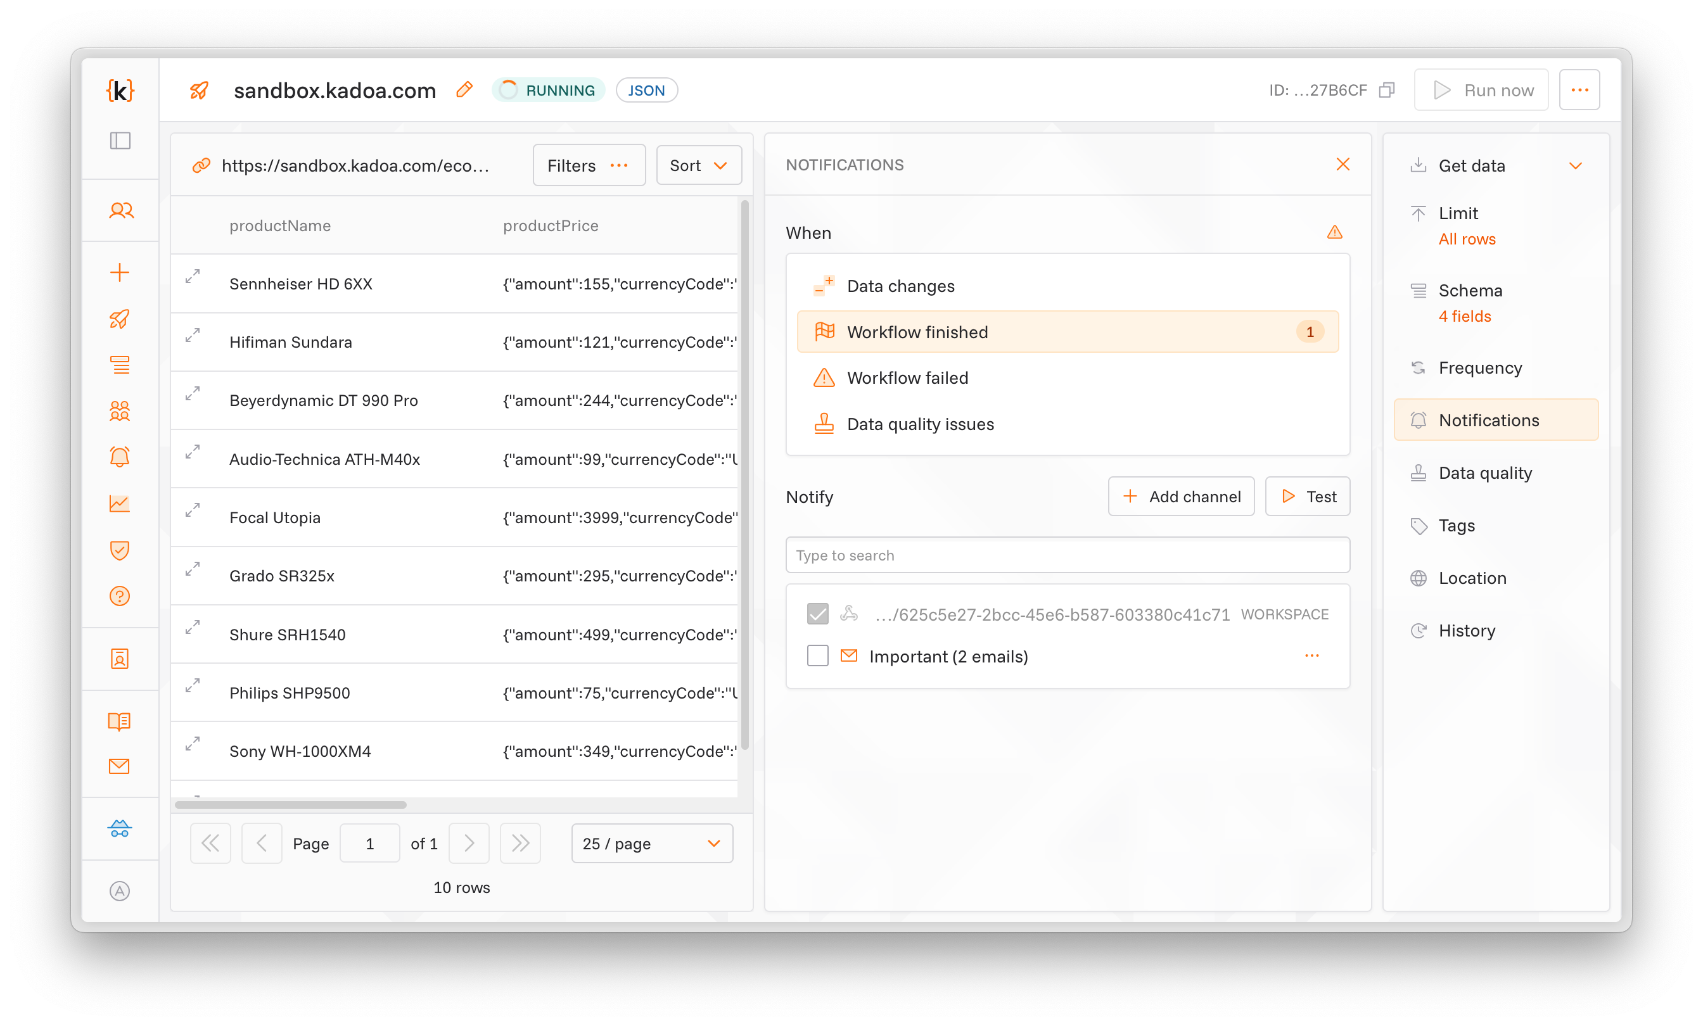Open the 25 / page size dropdown
This screenshot has width=1703, height=1026.
(651, 844)
